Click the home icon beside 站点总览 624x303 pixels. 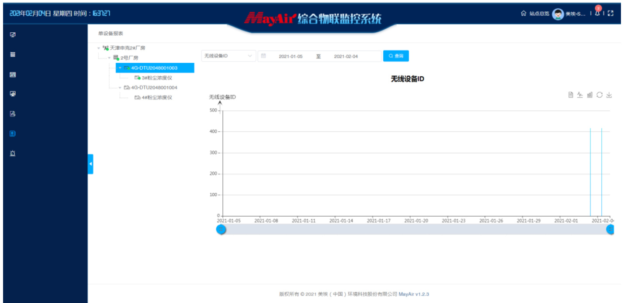(x=523, y=14)
